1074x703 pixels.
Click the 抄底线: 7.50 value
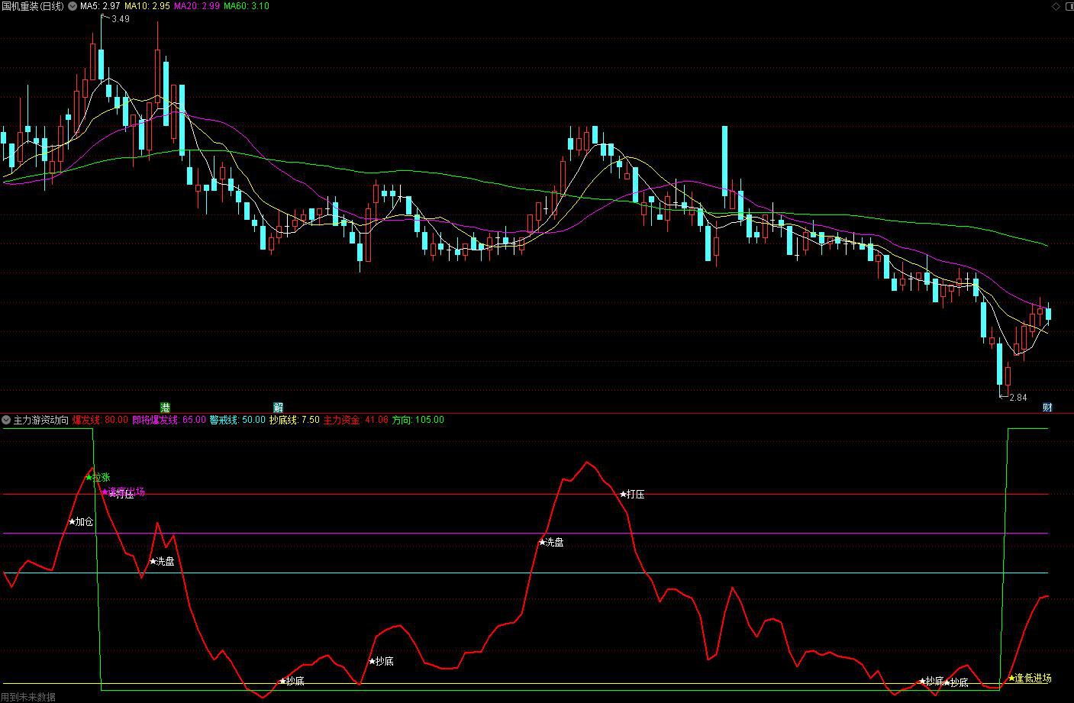pyautogui.click(x=295, y=420)
